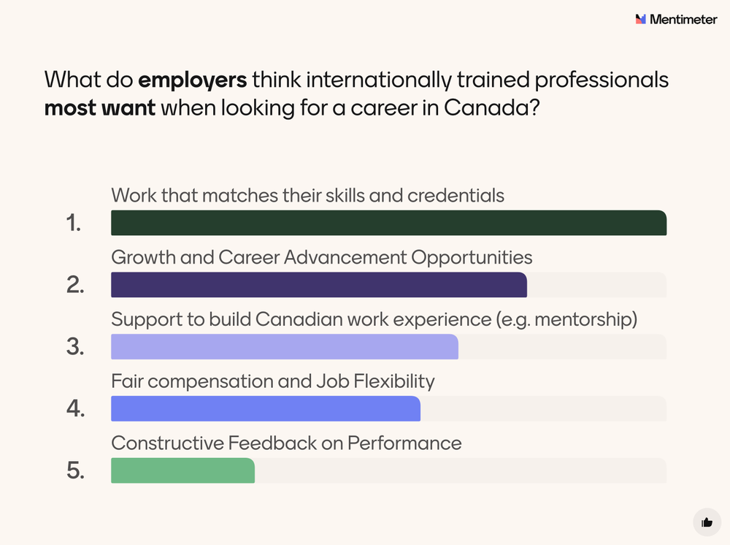Click the empty gray track of the fifth bar
This screenshot has height=545, width=730.
[460, 470]
